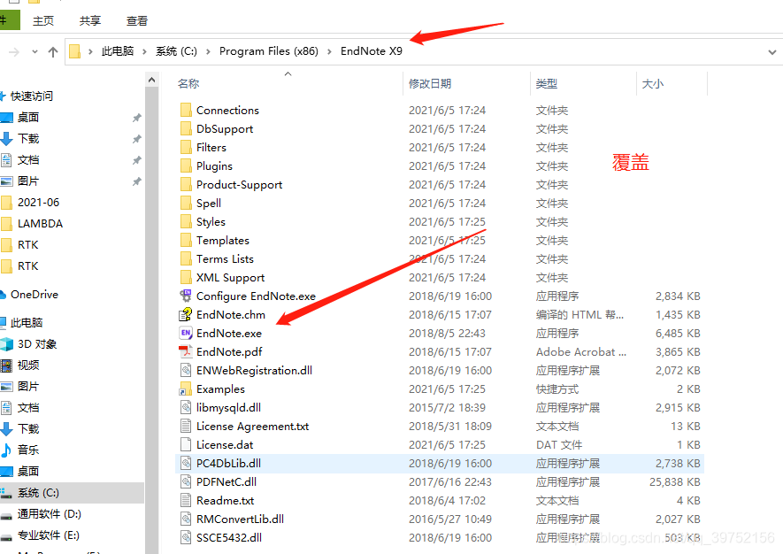The height and width of the screenshot is (554, 783).
Task: Open LAMBDA folder in quick access
Action: tap(40, 223)
